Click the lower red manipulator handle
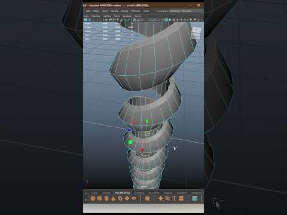 coord(142,150)
